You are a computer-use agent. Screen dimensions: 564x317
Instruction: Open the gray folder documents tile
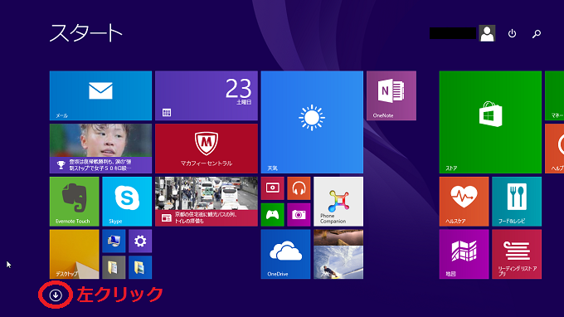tap(114, 267)
